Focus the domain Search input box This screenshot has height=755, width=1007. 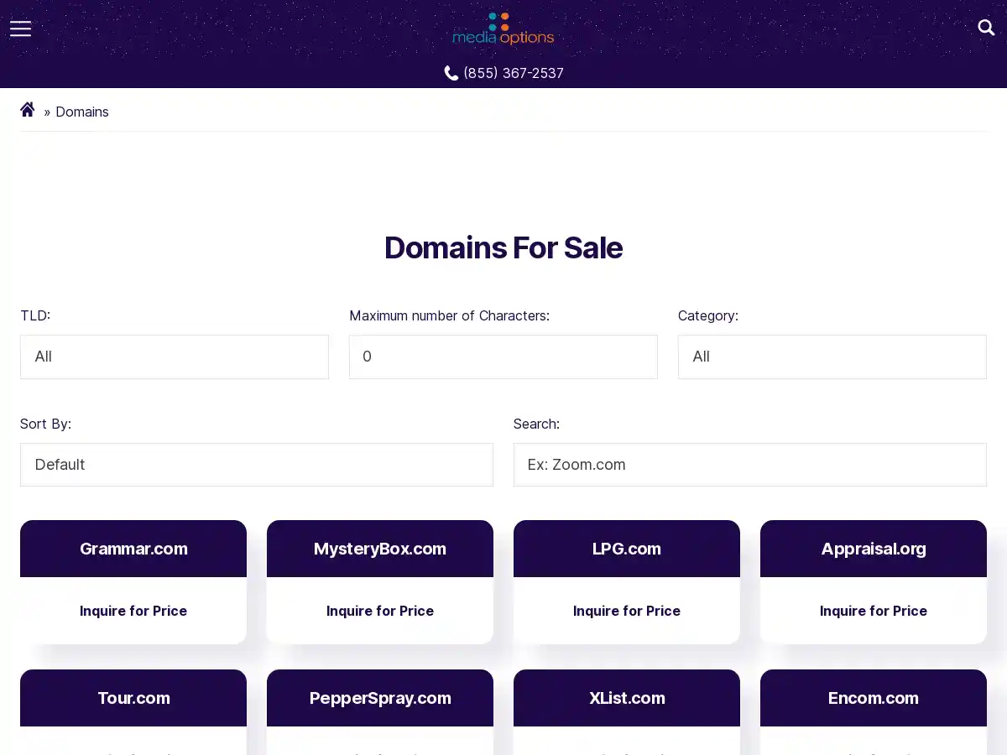[x=749, y=465]
